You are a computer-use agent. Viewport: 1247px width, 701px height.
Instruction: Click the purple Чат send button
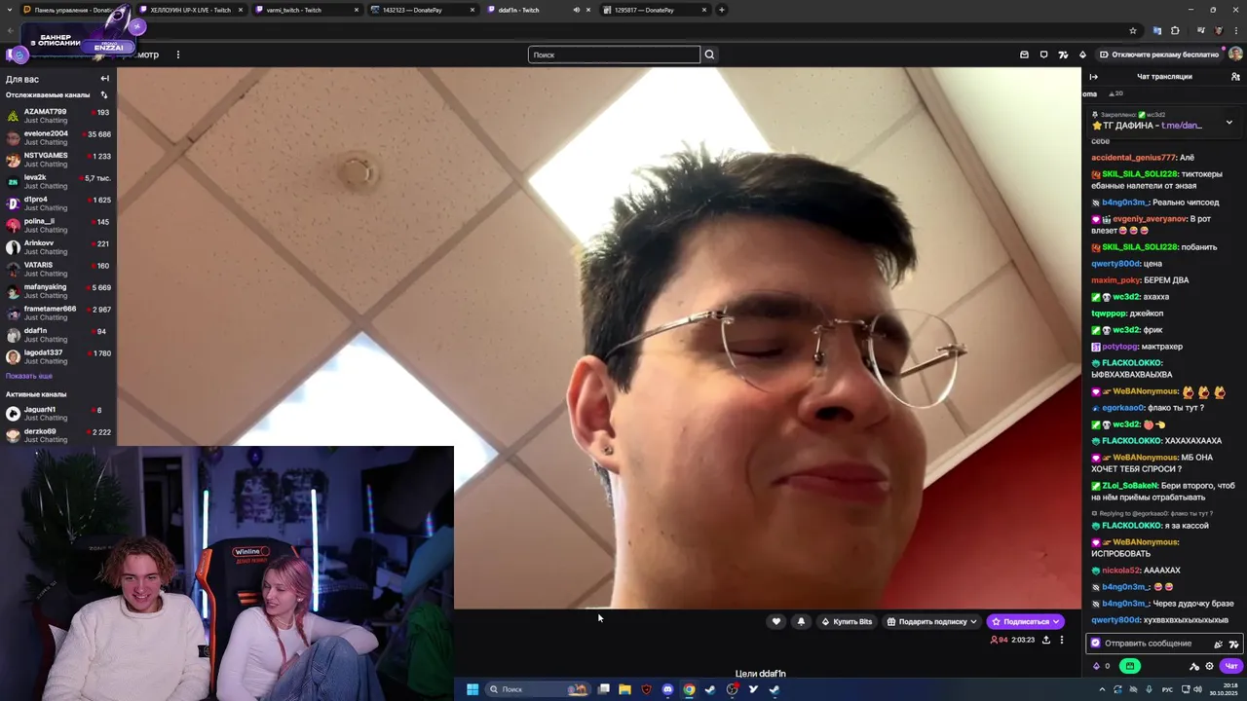(1231, 666)
